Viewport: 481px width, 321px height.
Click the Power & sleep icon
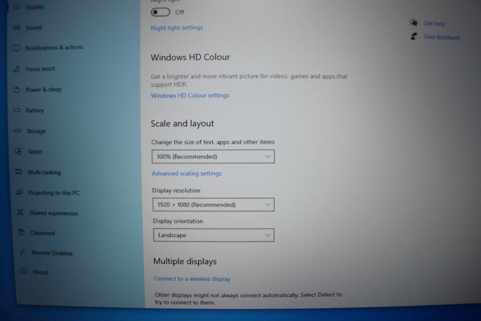17,90
